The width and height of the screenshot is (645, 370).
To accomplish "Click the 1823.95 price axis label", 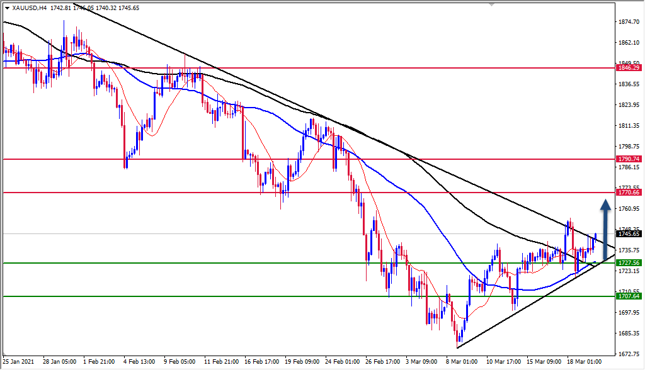I will pos(629,105).
